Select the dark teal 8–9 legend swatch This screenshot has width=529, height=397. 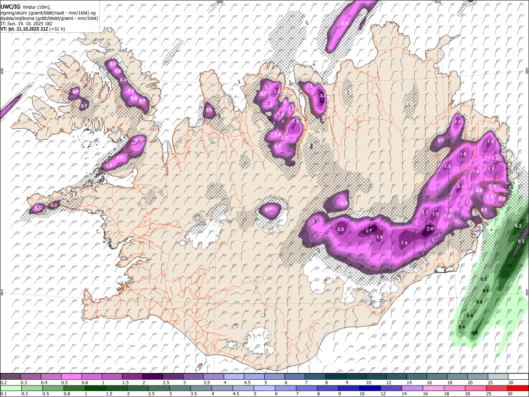[x=336, y=376]
